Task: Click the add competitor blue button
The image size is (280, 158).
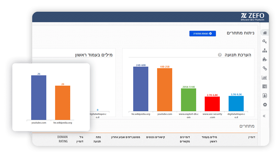Action: (x=202, y=34)
